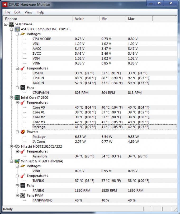Click the WinFast GTX 560 Ti graphics card icon

tap(17, 161)
